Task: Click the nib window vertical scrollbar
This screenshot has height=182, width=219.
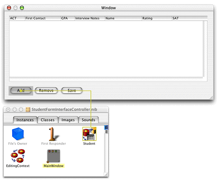Action: pos(106,153)
